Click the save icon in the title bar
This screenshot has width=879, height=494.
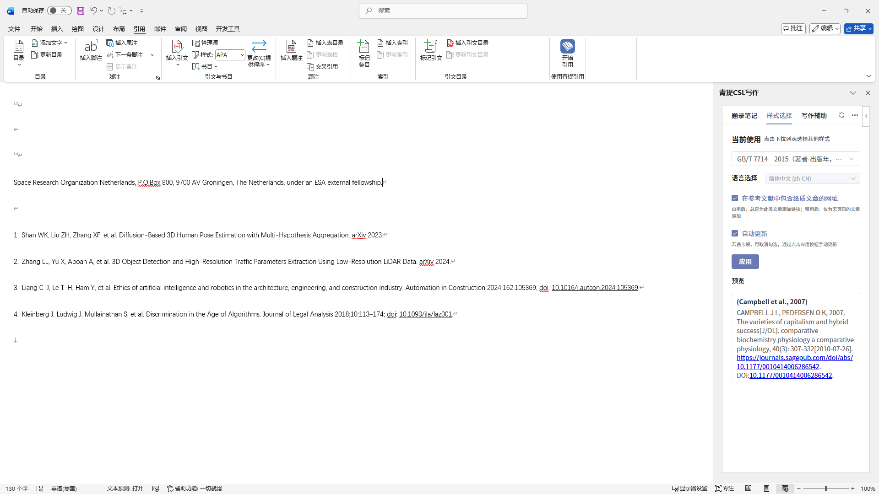[x=81, y=11]
